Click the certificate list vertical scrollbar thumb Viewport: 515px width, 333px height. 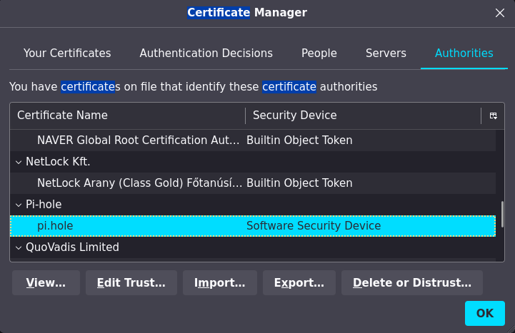(502, 214)
